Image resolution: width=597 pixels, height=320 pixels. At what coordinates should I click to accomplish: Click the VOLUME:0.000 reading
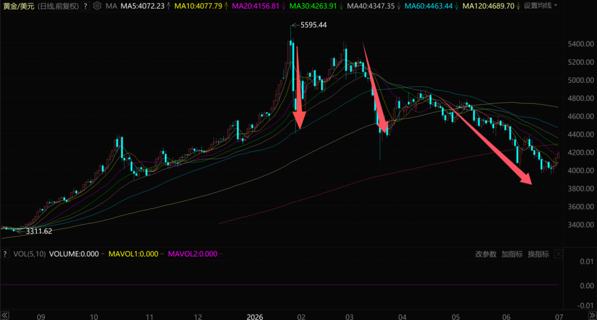[x=74, y=254]
